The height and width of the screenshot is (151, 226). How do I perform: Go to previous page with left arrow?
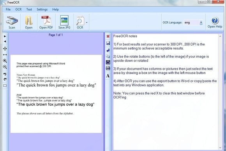point(5,42)
